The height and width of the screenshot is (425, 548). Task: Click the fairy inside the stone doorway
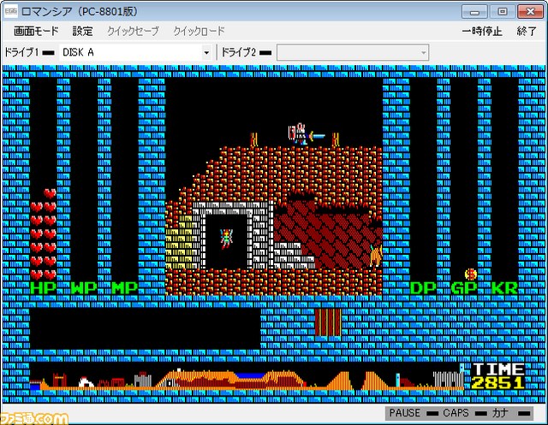click(x=226, y=238)
